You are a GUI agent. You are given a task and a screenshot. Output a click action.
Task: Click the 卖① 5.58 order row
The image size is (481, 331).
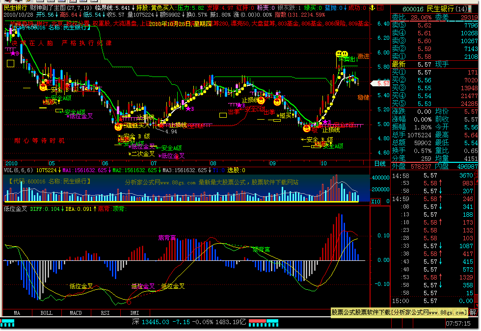click(x=435, y=57)
